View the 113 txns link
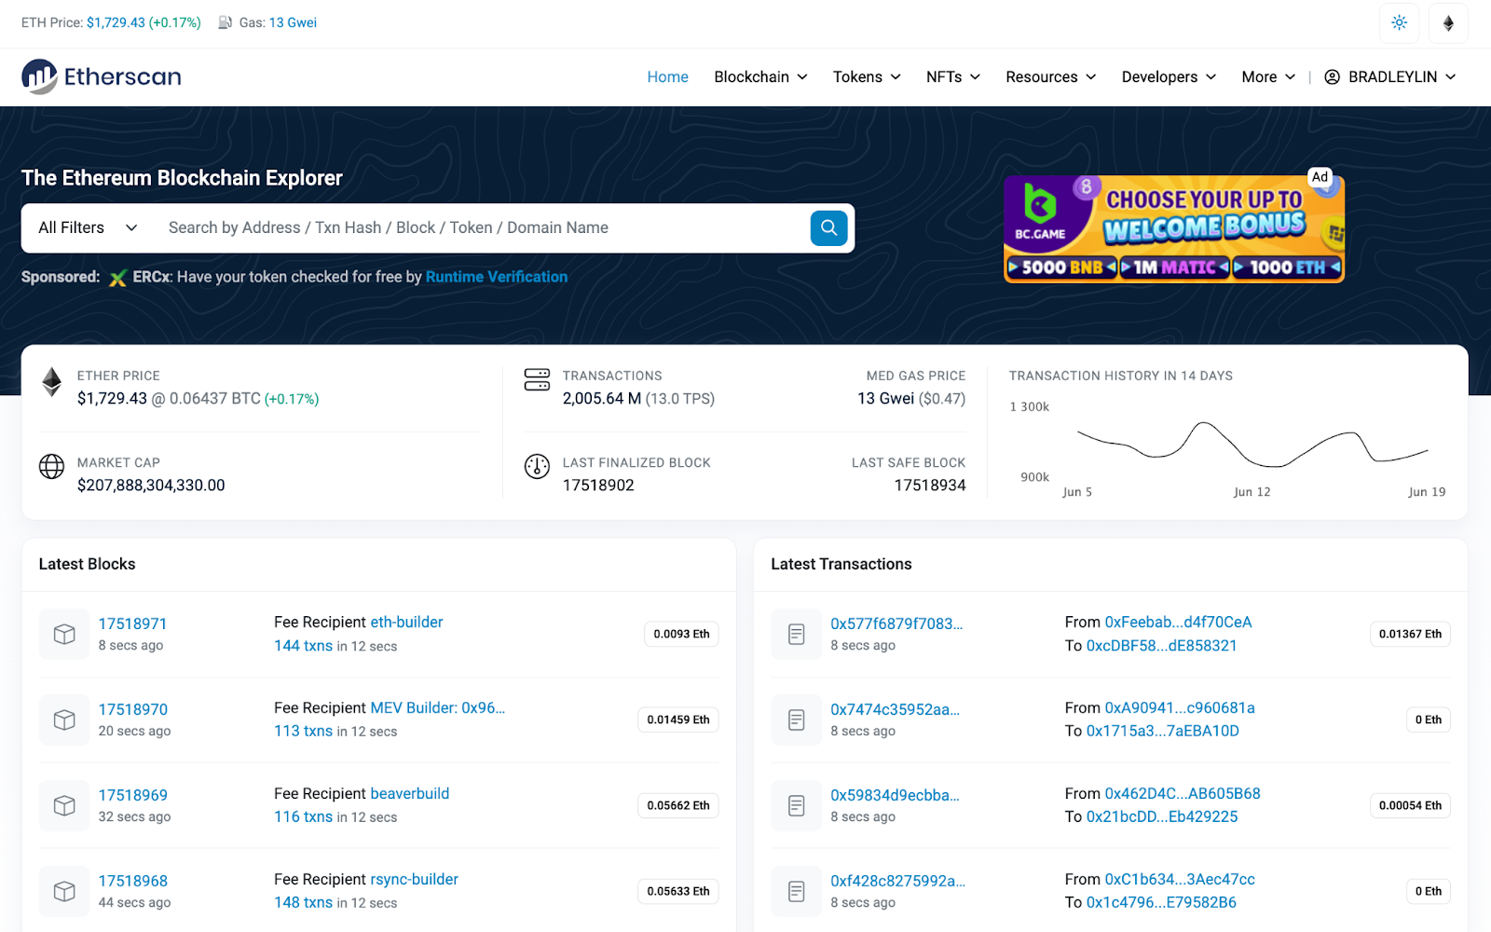Image resolution: width=1491 pixels, height=932 pixels. 303,731
